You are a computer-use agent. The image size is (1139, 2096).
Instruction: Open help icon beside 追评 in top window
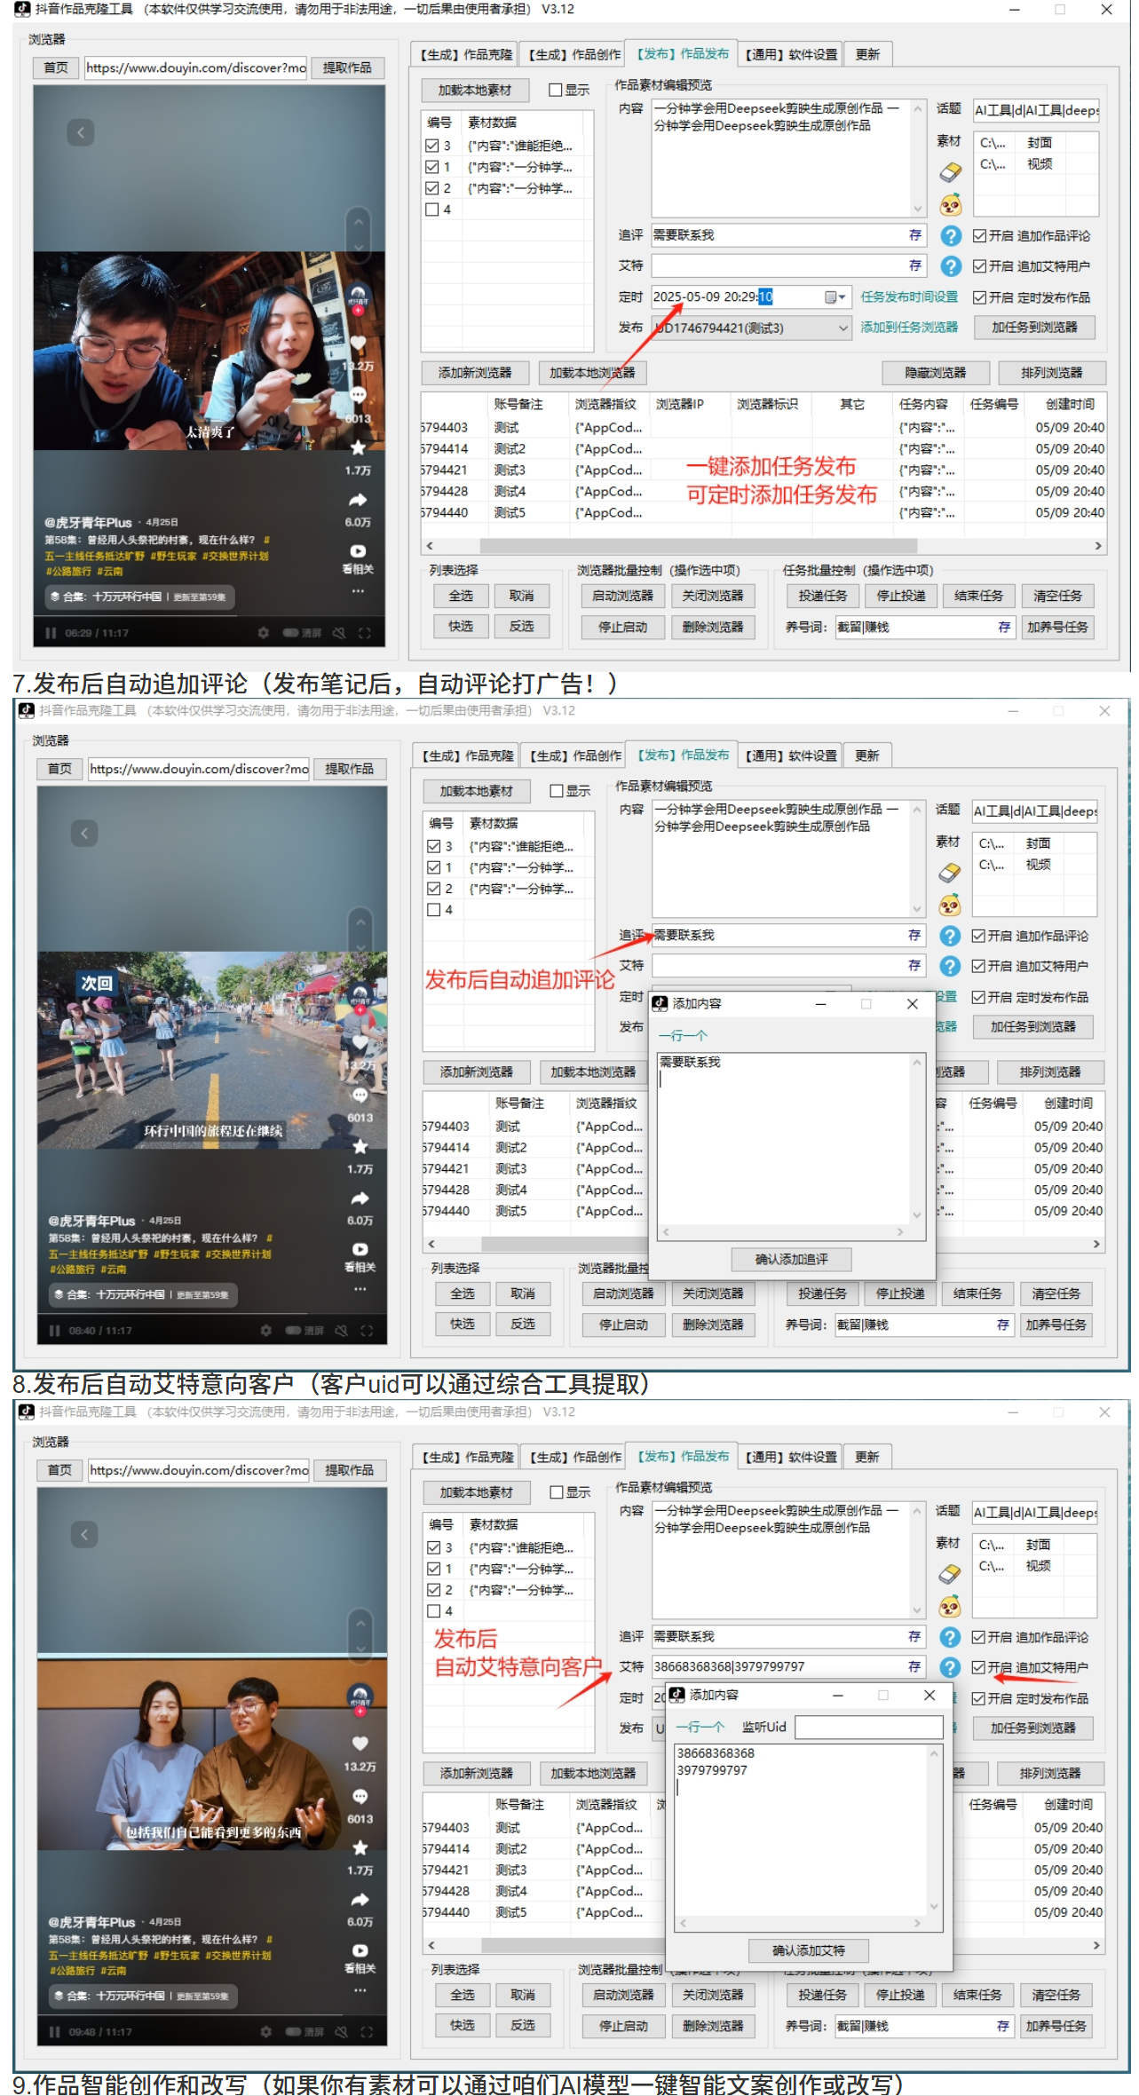pyautogui.click(x=950, y=235)
